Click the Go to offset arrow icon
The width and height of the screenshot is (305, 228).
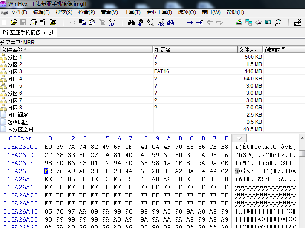pos(190,23)
